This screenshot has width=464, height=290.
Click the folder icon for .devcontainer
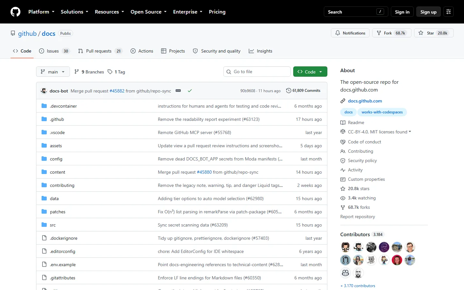(44, 106)
